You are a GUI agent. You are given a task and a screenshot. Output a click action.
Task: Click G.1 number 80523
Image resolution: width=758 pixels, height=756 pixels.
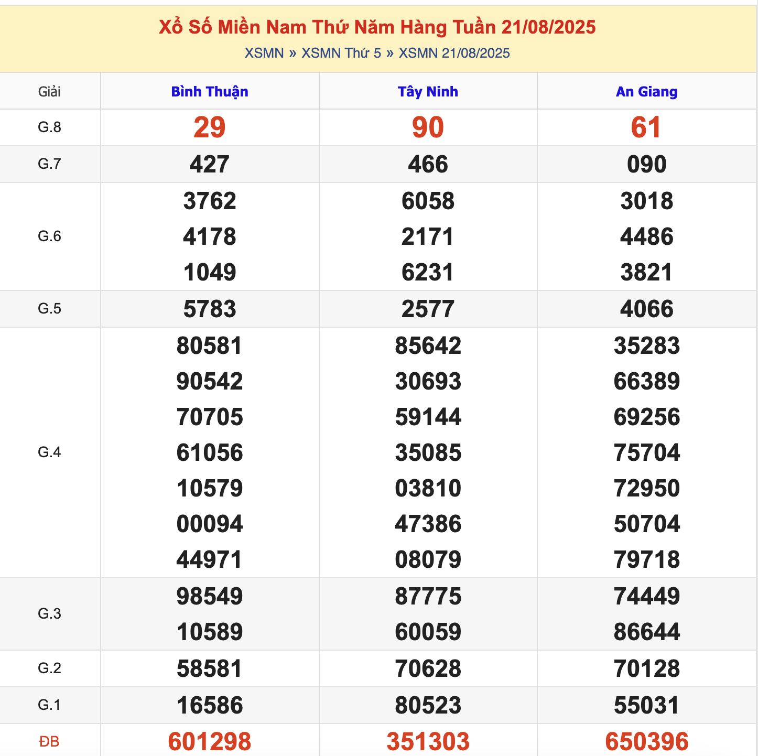click(x=428, y=705)
